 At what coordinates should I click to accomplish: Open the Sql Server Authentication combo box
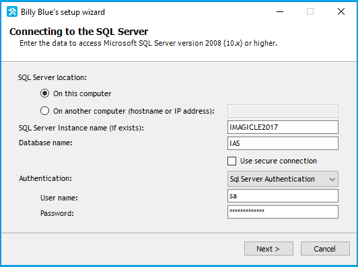click(x=283, y=179)
